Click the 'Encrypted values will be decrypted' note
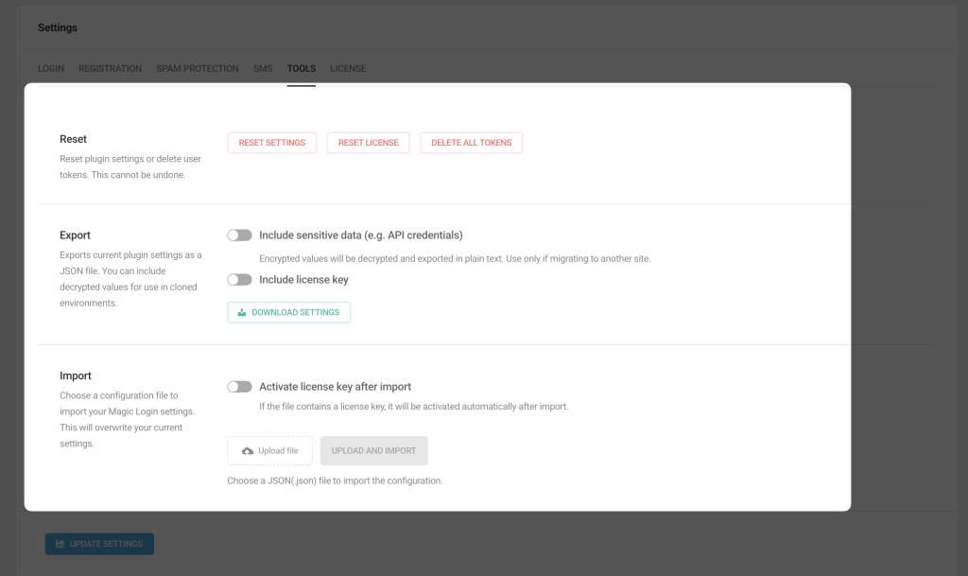This screenshot has height=576, width=968. click(x=455, y=258)
